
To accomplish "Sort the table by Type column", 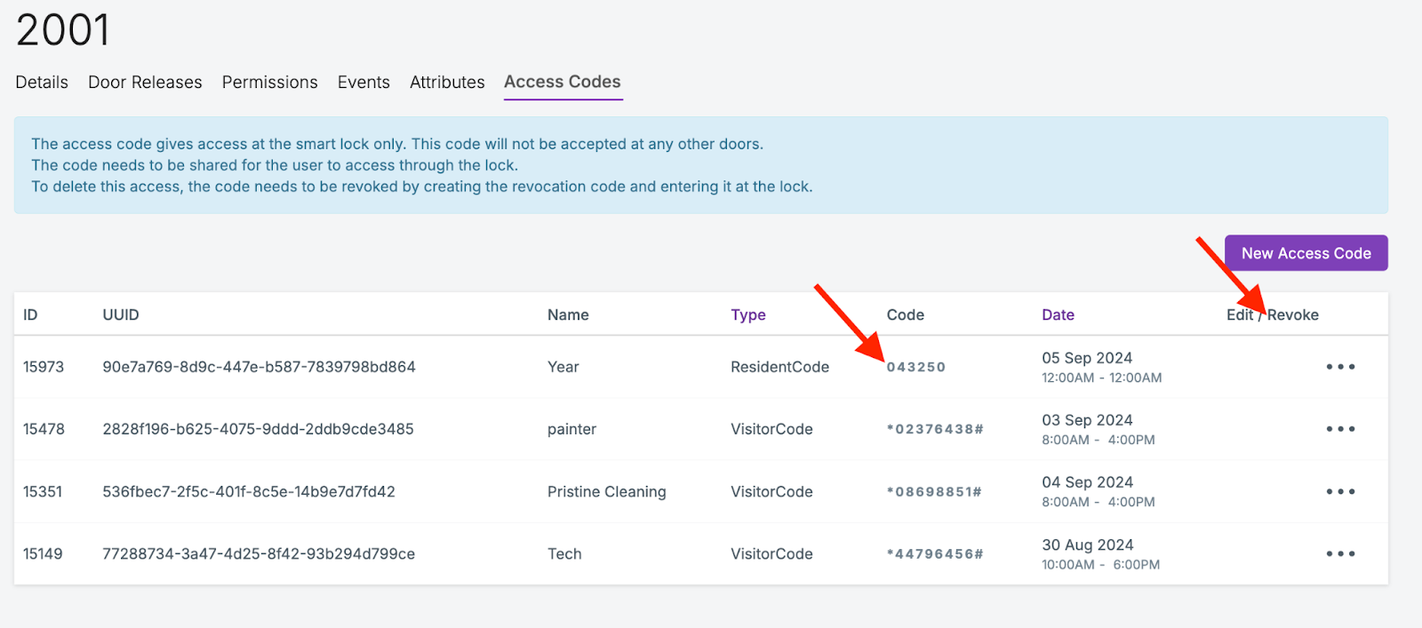I will pos(747,315).
